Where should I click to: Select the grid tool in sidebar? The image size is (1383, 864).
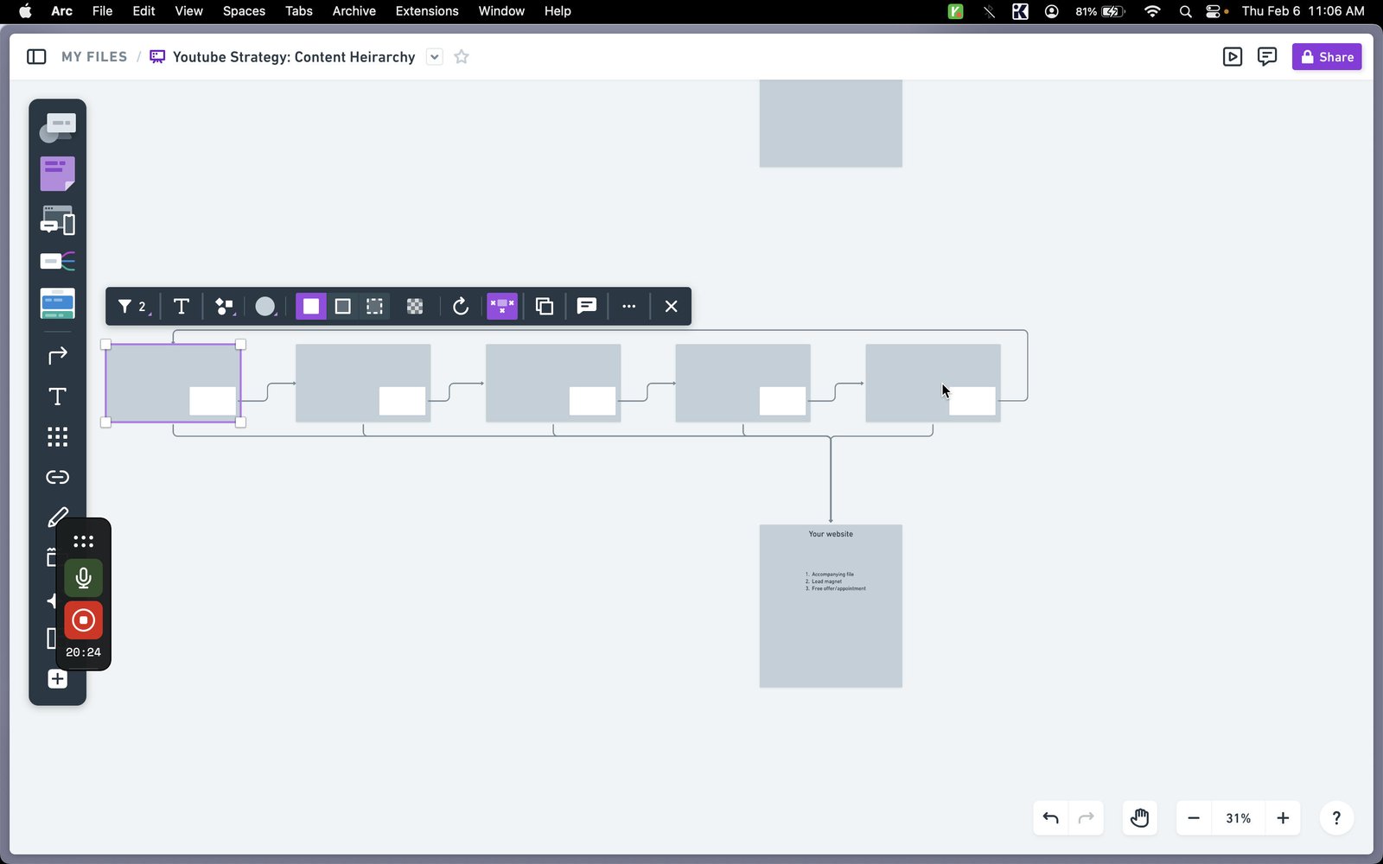click(57, 436)
